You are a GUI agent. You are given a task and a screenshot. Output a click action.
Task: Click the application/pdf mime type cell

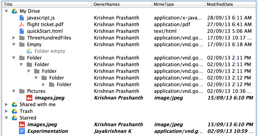[172, 24]
